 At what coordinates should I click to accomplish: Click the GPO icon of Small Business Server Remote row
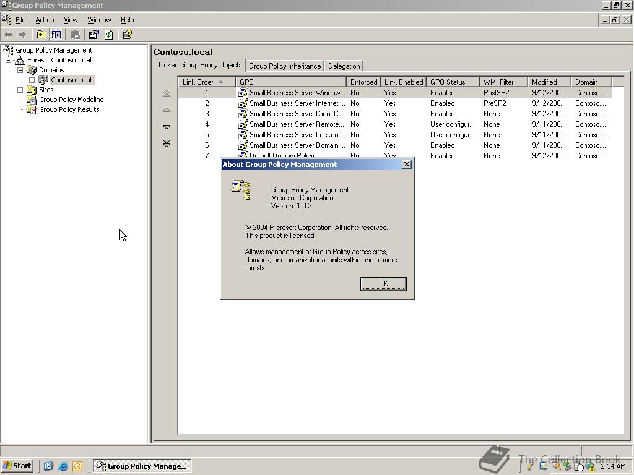click(243, 124)
